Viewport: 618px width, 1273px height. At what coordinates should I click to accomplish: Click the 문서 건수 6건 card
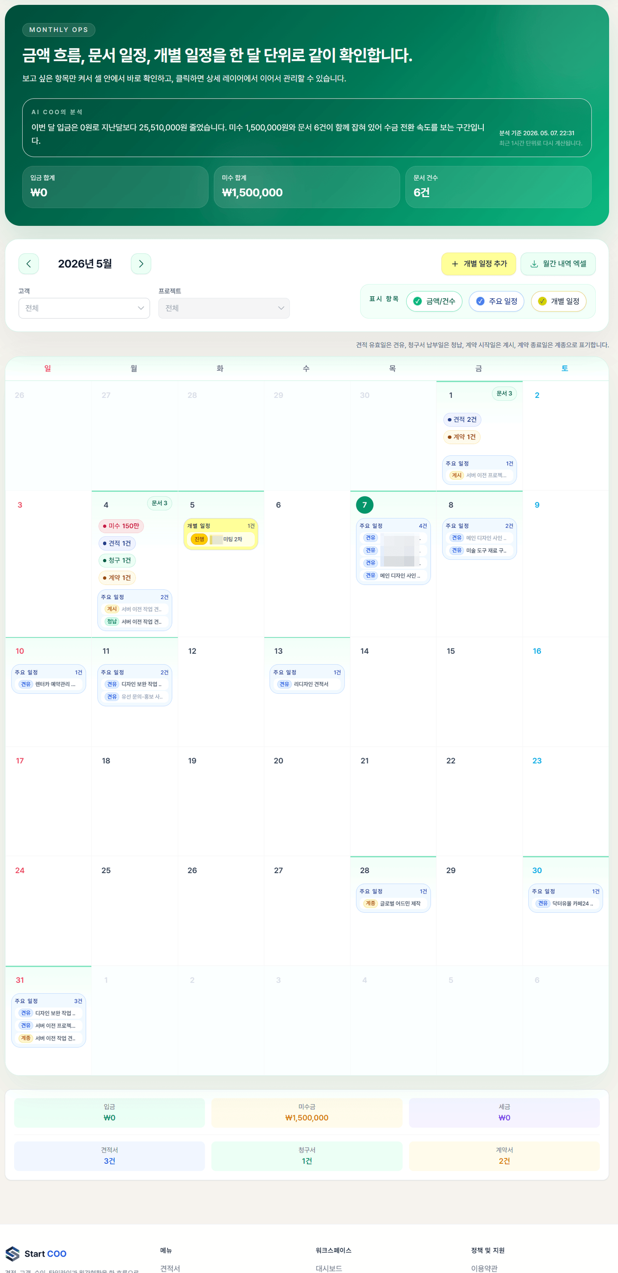pos(498,187)
